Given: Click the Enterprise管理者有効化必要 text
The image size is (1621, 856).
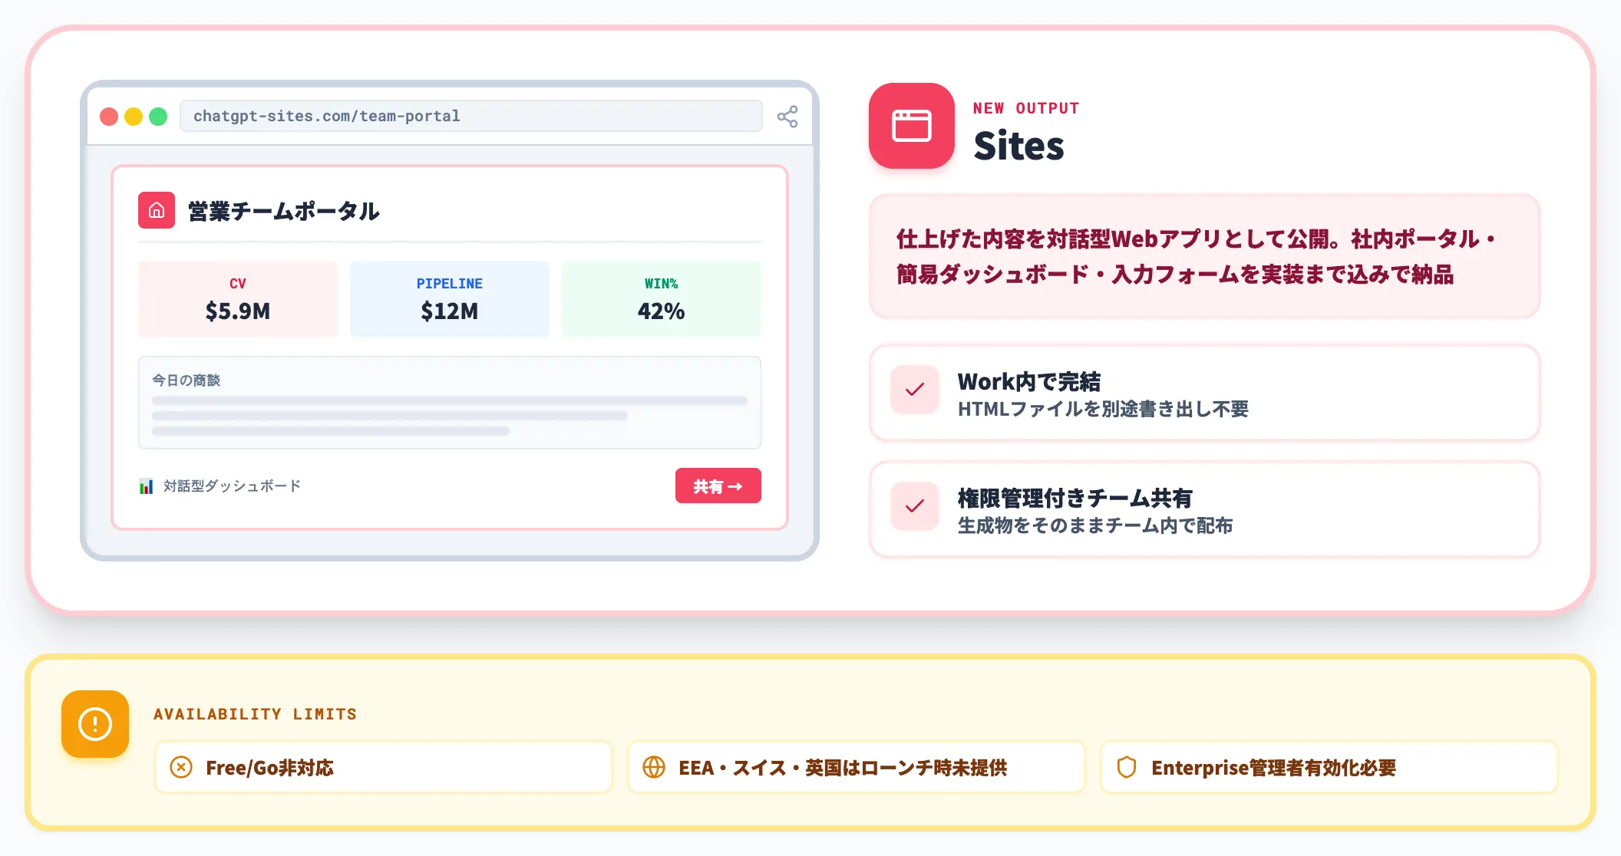Looking at the screenshot, I should [1274, 768].
